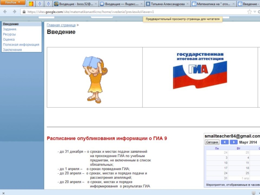Click the 'Март 2014' calendar month label
Screen dimensions: 260x195
248,142
